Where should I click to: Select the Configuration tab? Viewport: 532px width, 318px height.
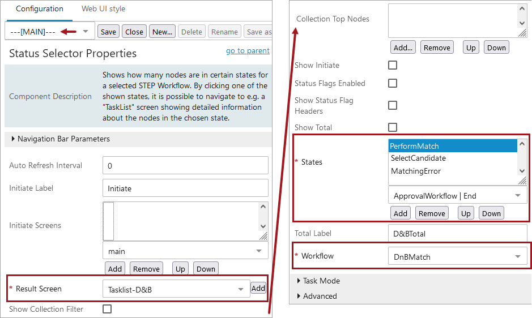pyautogui.click(x=40, y=9)
